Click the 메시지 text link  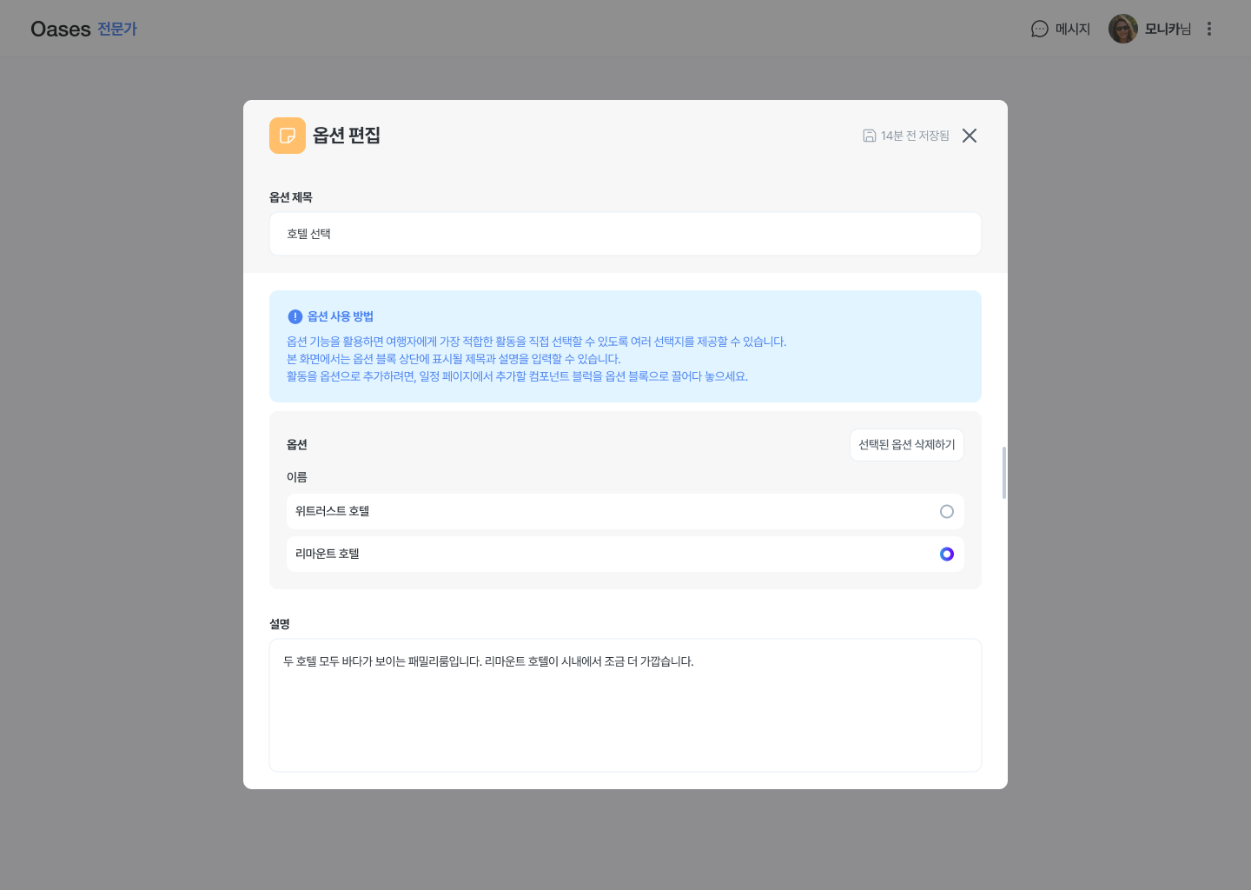click(x=1072, y=29)
